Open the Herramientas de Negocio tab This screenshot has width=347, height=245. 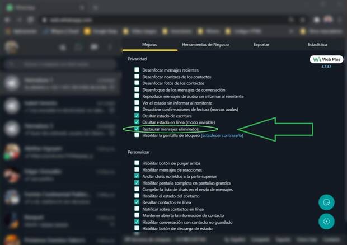pyautogui.click(x=205, y=44)
